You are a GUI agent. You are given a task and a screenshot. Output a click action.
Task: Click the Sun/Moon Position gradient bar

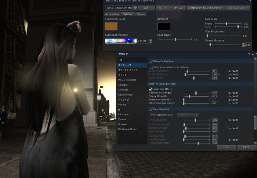(x=121, y=41)
